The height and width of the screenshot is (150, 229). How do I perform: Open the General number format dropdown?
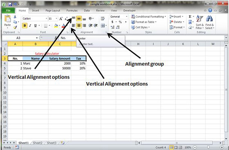tap(126, 16)
